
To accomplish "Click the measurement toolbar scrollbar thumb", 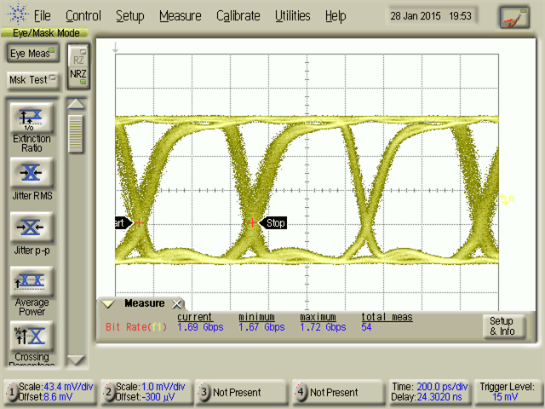I will click(x=77, y=133).
